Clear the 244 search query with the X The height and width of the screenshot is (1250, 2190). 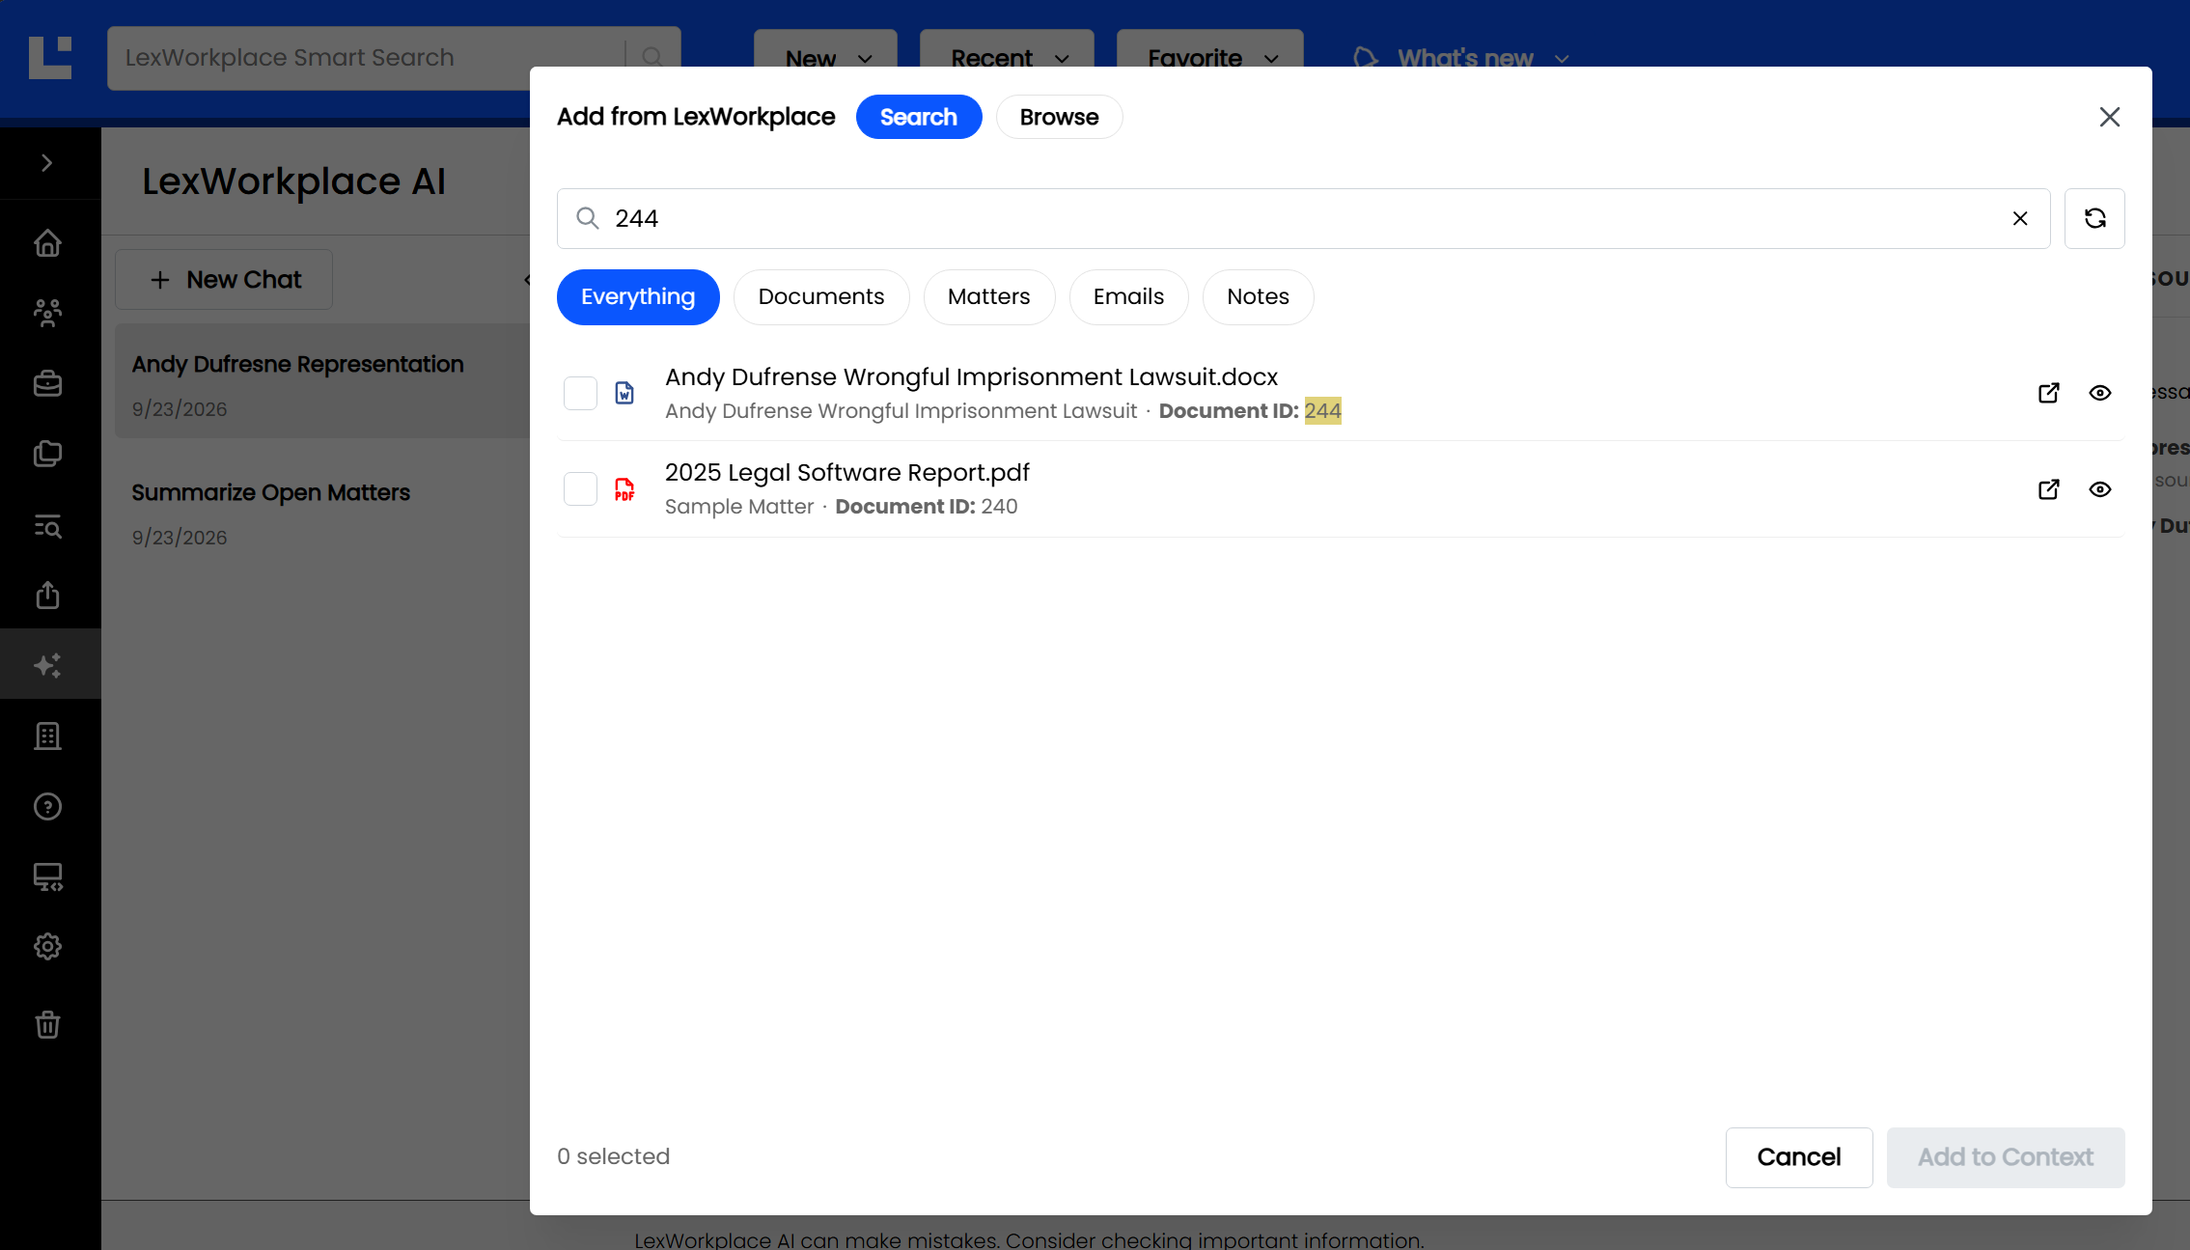coord(2020,218)
